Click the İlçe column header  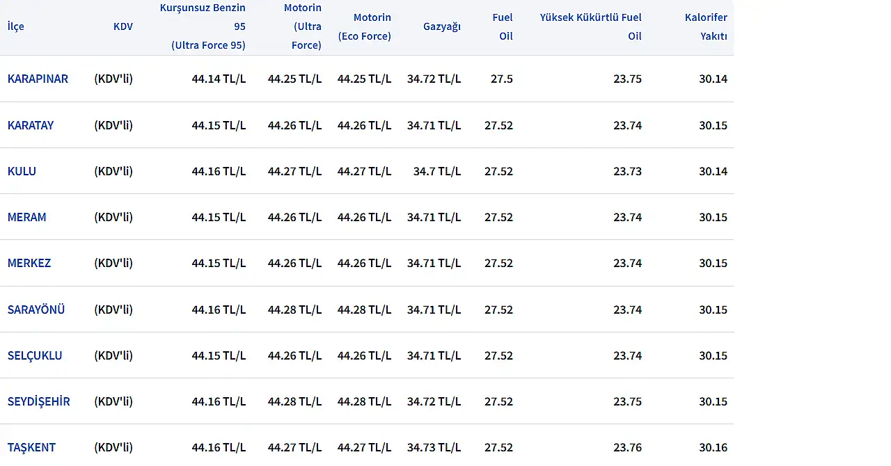coord(15,26)
